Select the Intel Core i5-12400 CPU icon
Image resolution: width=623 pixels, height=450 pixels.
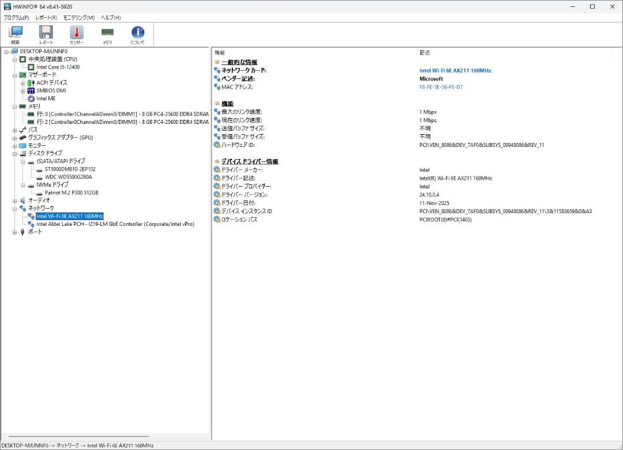click(32, 67)
